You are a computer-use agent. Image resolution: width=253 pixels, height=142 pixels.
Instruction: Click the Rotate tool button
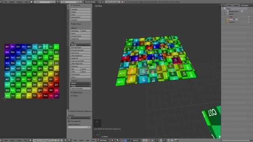coord(81,12)
